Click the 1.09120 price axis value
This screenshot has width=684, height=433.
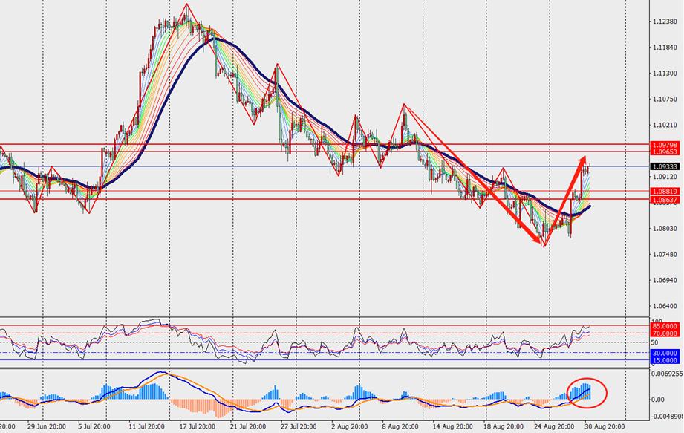tap(665, 177)
